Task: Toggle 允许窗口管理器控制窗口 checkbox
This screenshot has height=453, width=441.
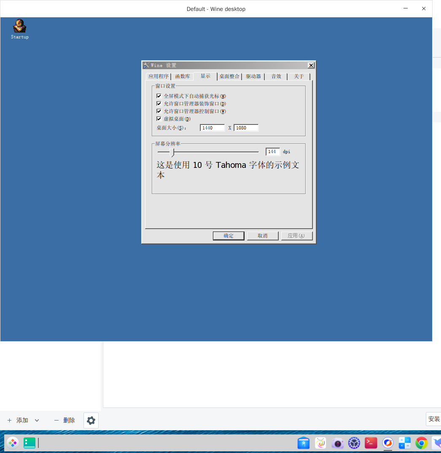Action: coord(159,111)
